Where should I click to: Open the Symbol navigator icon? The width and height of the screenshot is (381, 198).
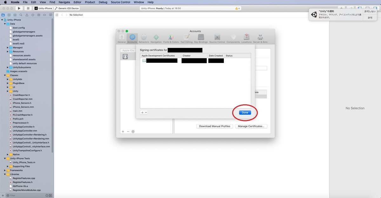pos(15,15)
